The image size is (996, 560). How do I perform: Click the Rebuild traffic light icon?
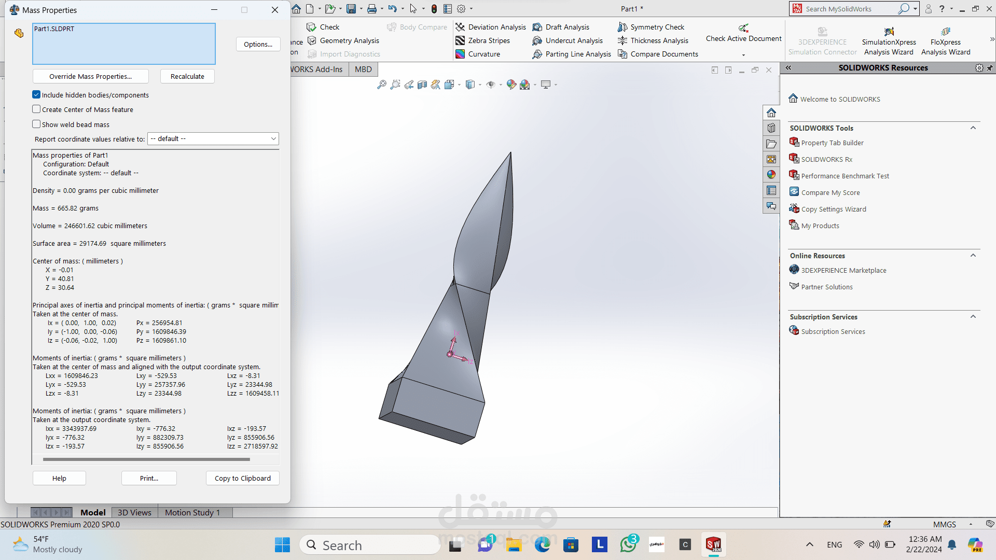pos(434,9)
